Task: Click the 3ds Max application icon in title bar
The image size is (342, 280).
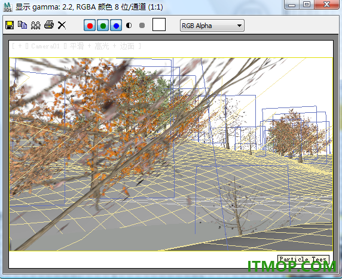Action: [8, 7]
